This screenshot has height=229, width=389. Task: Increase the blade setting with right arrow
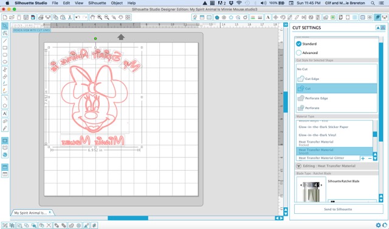[322, 185]
